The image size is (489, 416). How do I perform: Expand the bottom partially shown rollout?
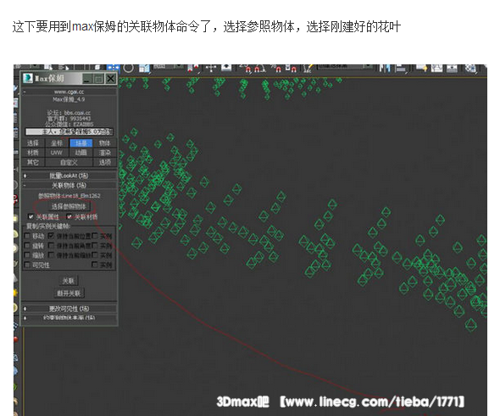69,318
